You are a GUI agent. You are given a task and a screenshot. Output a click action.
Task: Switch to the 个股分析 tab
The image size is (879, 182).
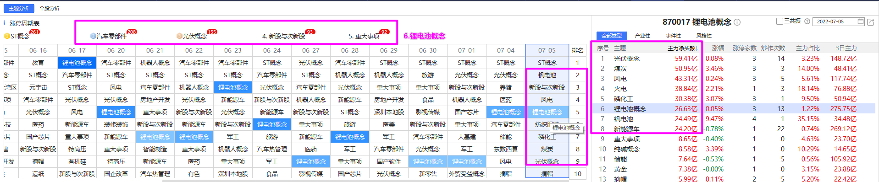(x=50, y=8)
